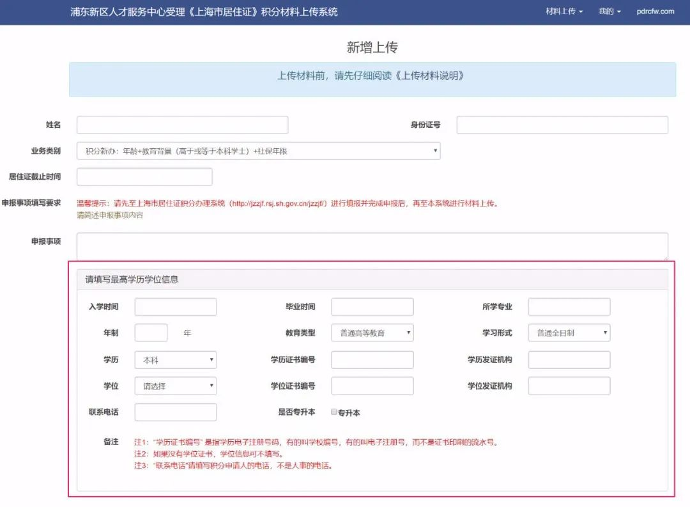Viewport: 690px width, 507px height.
Task: Open the 学位 请选择 dropdown
Action: [175, 386]
